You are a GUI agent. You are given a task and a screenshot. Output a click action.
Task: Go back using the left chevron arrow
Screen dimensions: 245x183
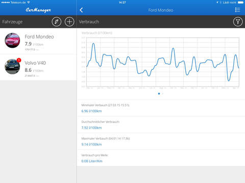(x=81, y=10)
